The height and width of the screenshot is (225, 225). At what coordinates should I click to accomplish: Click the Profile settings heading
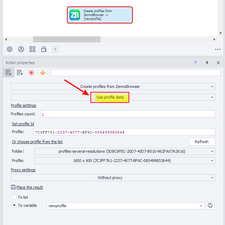tap(23, 105)
